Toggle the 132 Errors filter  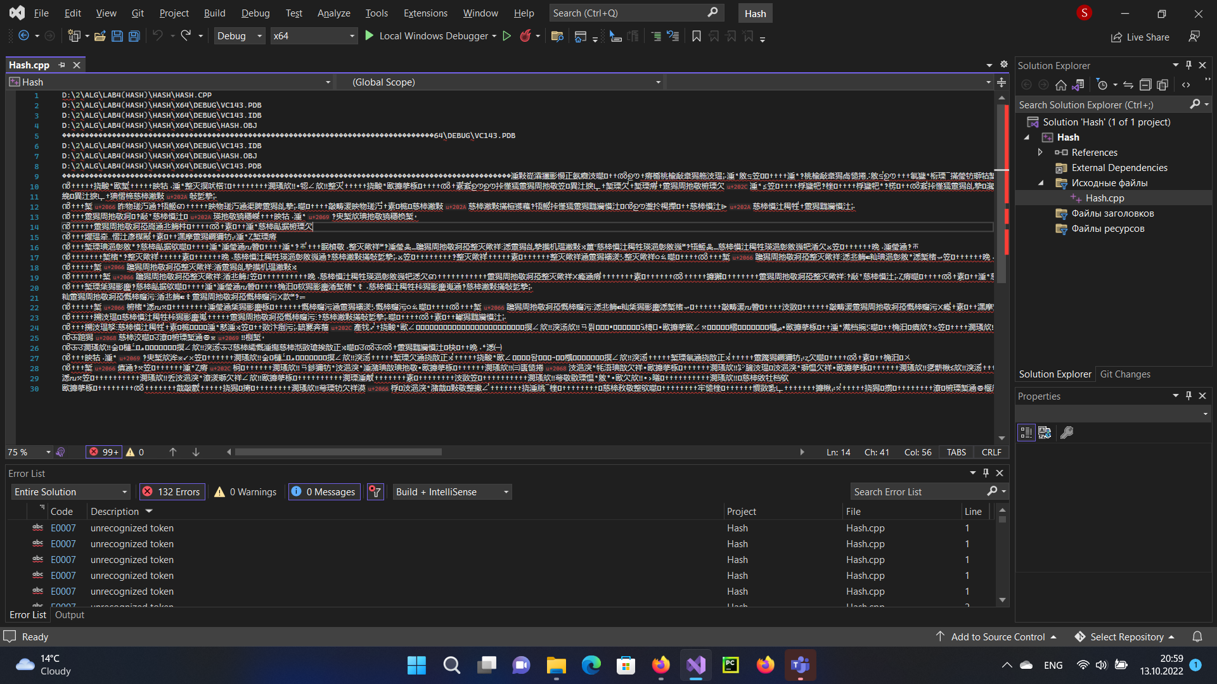point(171,491)
